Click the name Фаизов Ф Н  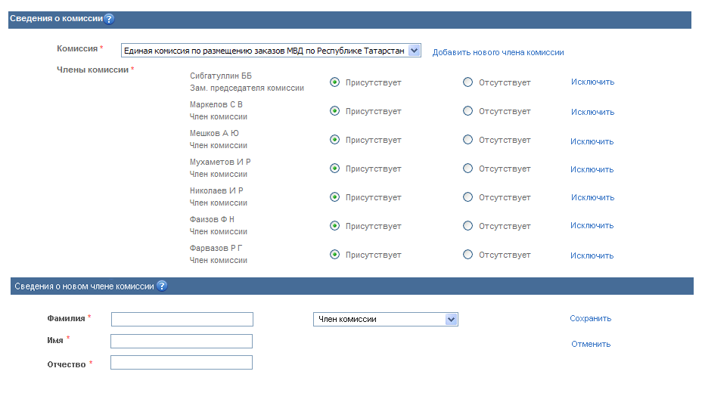coord(212,219)
